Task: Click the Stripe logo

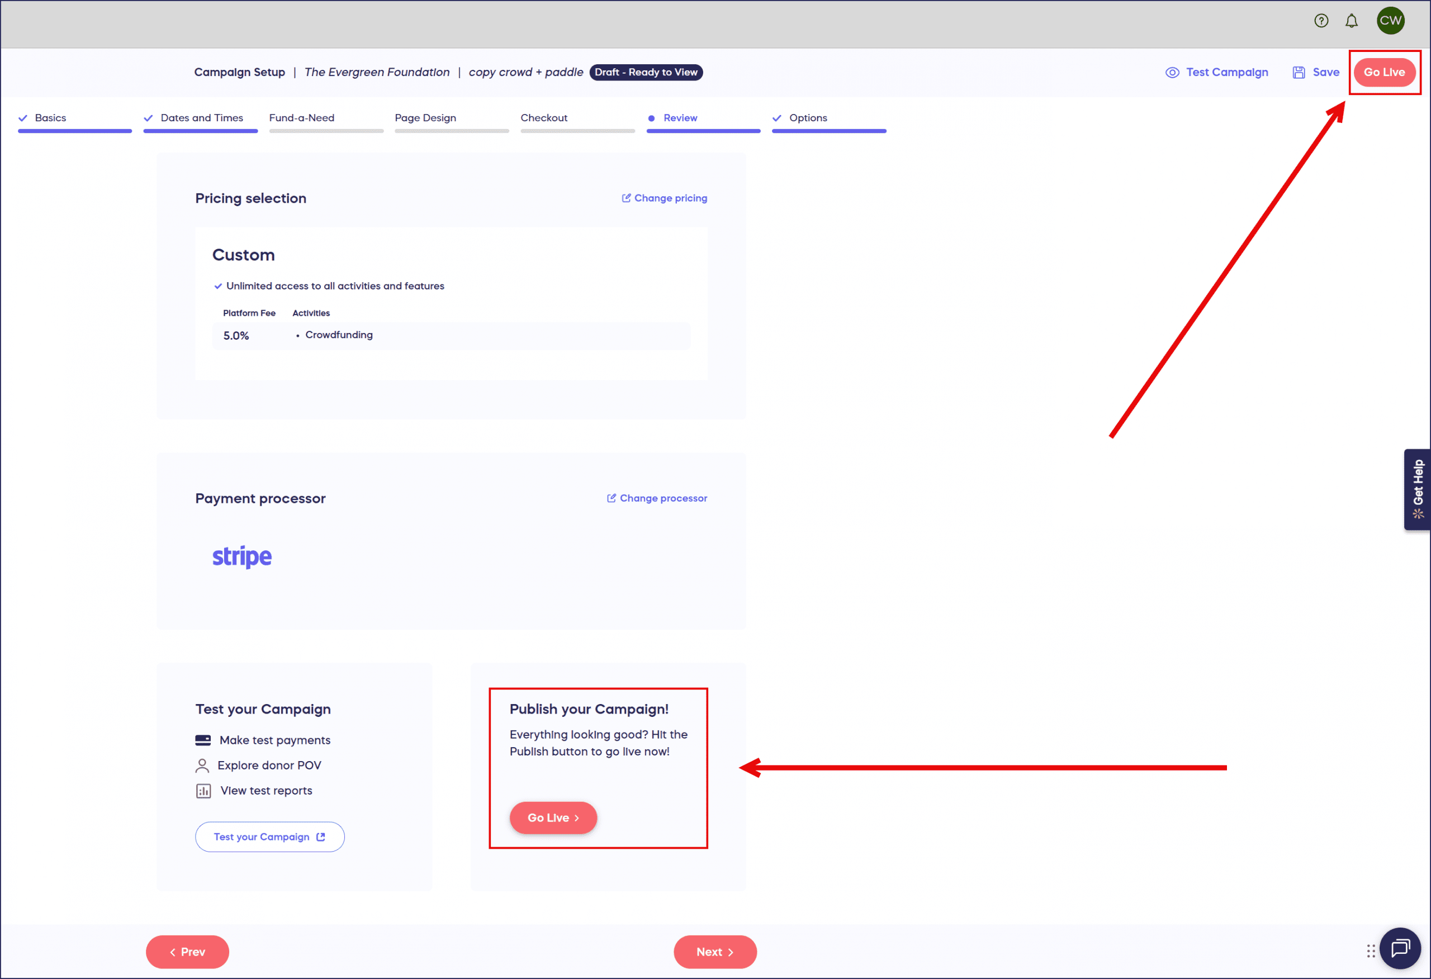Action: coord(242,557)
